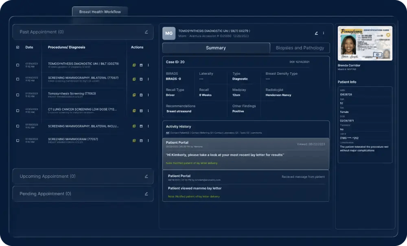This screenshot has width=407, height=246.
Task: Click calendar icon for Screening Mammogram 77057
Action: click(141, 140)
